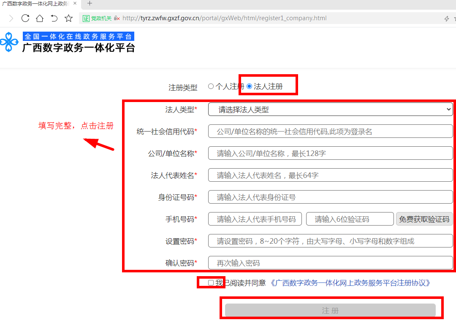This screenshot has width=456, height=320.
Task: Click the browser reload icon
Action: pyautogui.click(x=25, y=18)
